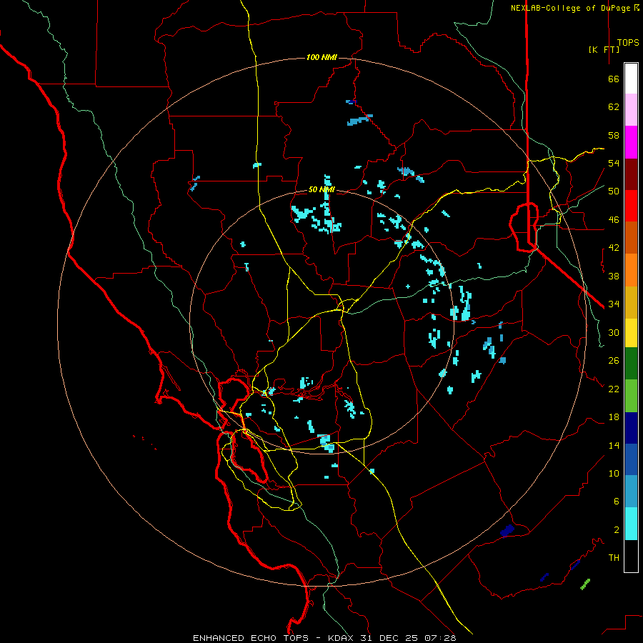
Task: Click the light blue 14 kft legend swatch
Action: 631,492
